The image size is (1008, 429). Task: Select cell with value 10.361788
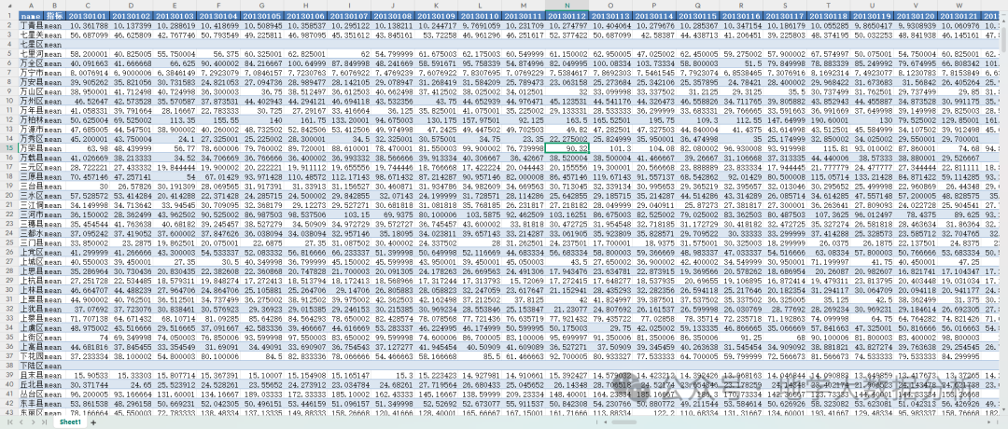pos(88,23)
